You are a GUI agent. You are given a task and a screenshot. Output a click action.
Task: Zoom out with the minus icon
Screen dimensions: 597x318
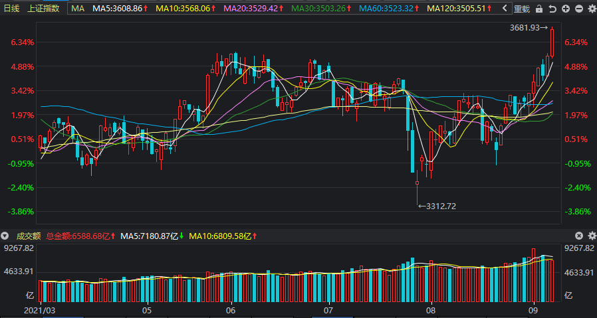pos(578,9)
